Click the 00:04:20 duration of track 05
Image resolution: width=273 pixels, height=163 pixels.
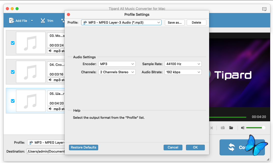tap(56, 103)
